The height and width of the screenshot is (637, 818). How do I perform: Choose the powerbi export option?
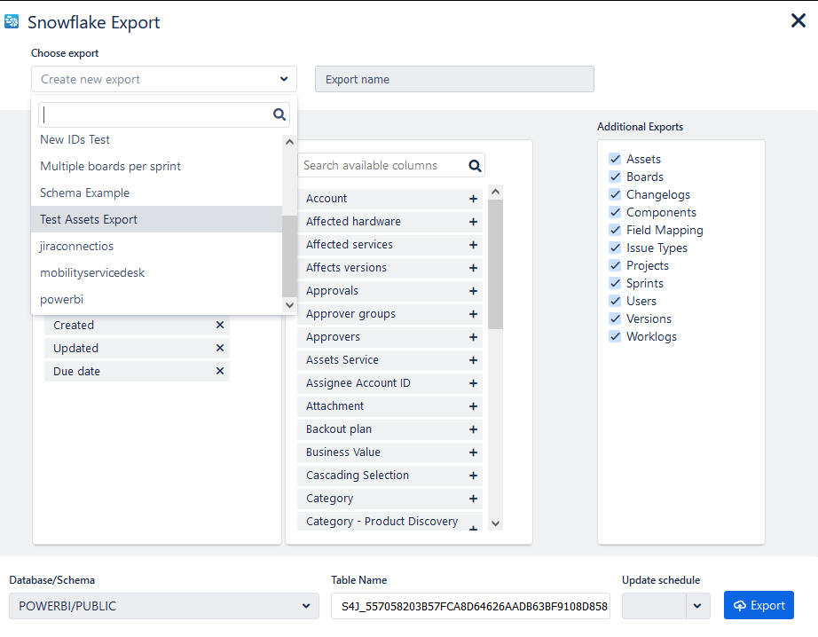point(61,300)
